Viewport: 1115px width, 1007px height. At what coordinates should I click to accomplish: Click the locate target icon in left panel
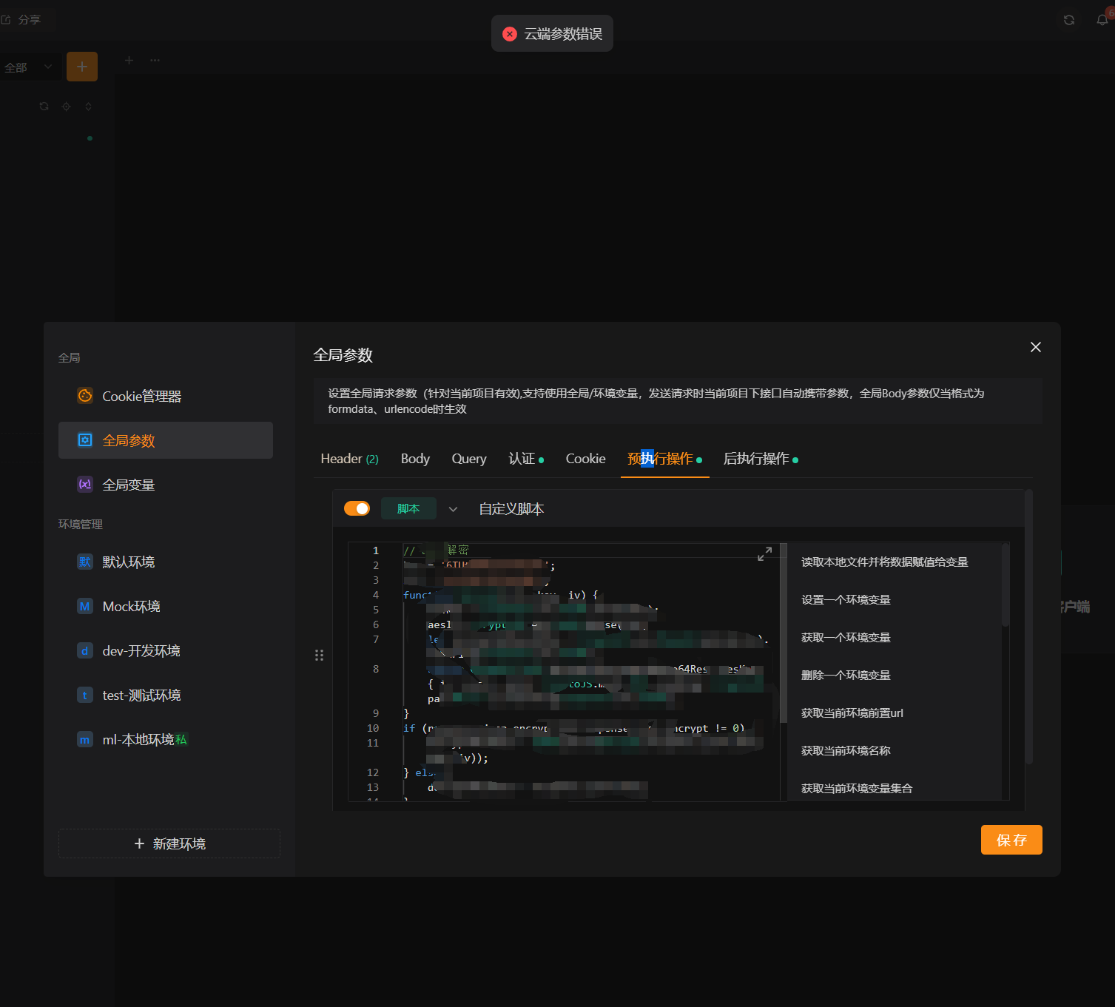(66, 107)
